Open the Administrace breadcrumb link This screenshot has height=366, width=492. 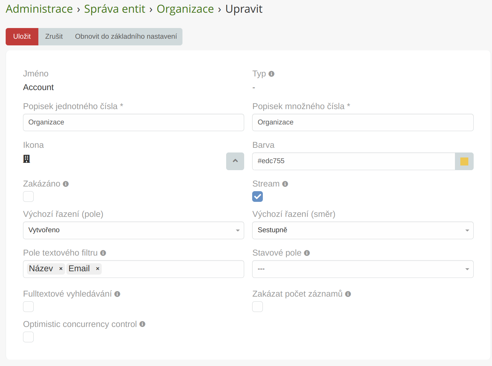[x=39, y=9]
